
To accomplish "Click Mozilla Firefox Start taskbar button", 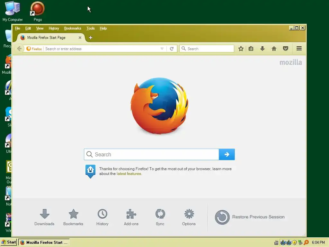I will click(x=44, y=242).
